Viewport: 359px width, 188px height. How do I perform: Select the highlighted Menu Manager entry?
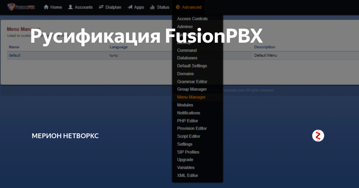pos(191,97)
